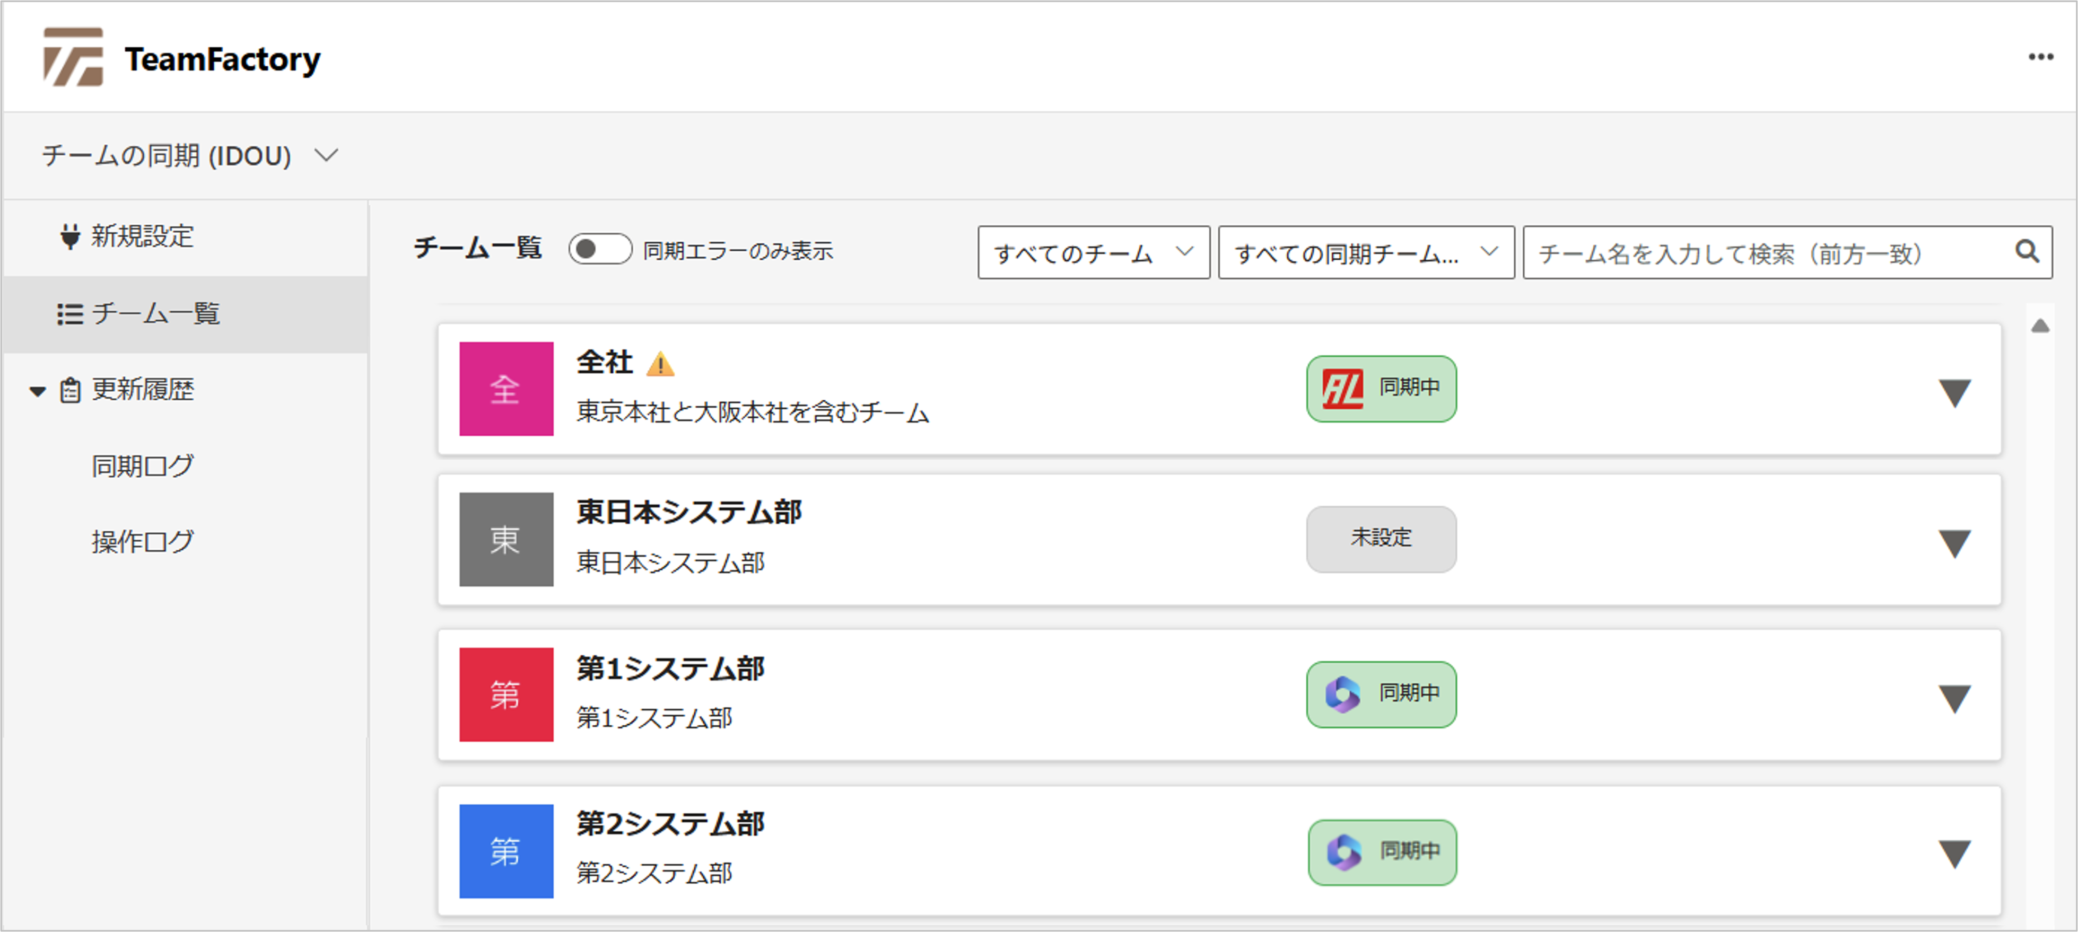2078x932 pixels.
Task: Click the blue 第 avatar for 第2システム部
Action: coord(506,850)
